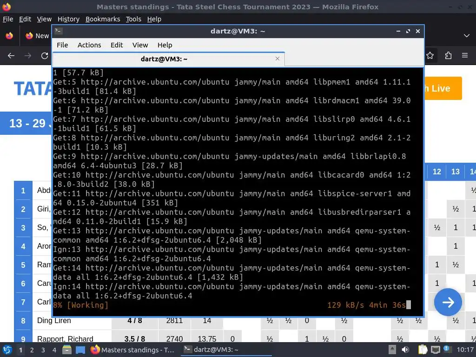Go back in Firefox
Screen dimensions: 476x357
pyautogui.click(x=11, y=56)
